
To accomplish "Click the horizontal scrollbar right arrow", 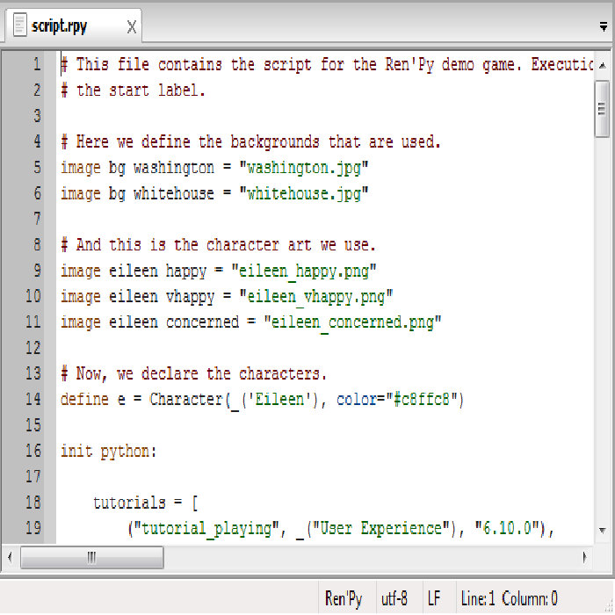I will pos(585,557).
